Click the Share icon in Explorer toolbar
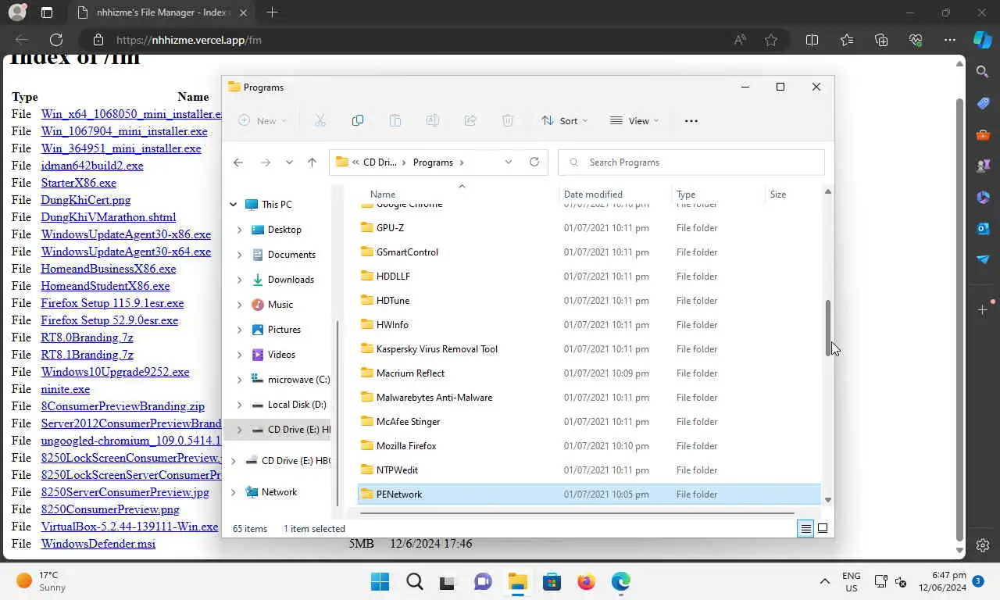The height and width of the screenshot is (600, 1000). coord(470,120)
